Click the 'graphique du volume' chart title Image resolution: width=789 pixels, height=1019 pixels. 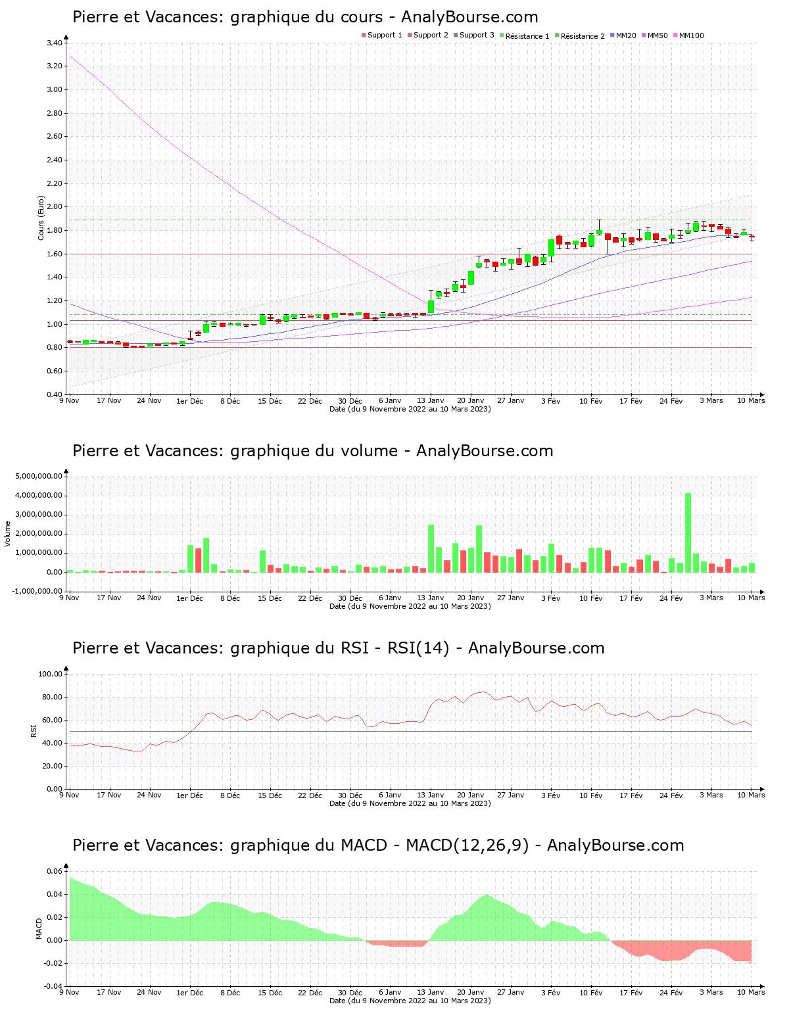click(314, 451)
